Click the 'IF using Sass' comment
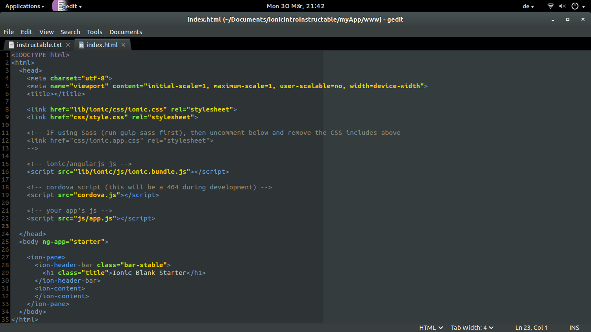This screenshot has width=591, height=332. pos(214,133)
